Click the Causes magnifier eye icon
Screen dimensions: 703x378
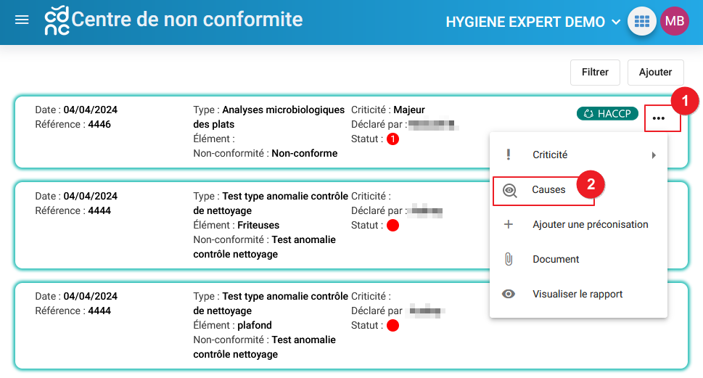click(x=509, y=190)
